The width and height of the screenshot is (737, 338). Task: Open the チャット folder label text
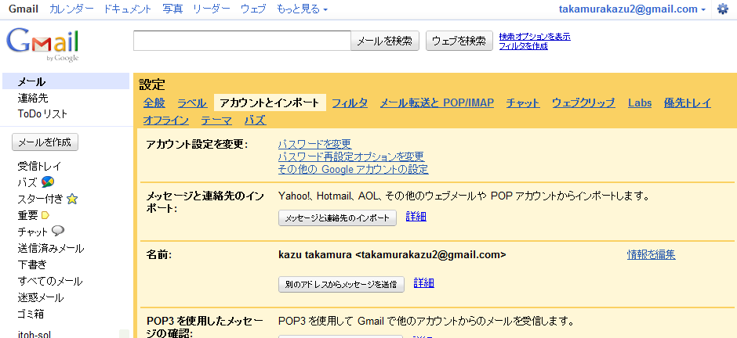(x=33, y=232)
